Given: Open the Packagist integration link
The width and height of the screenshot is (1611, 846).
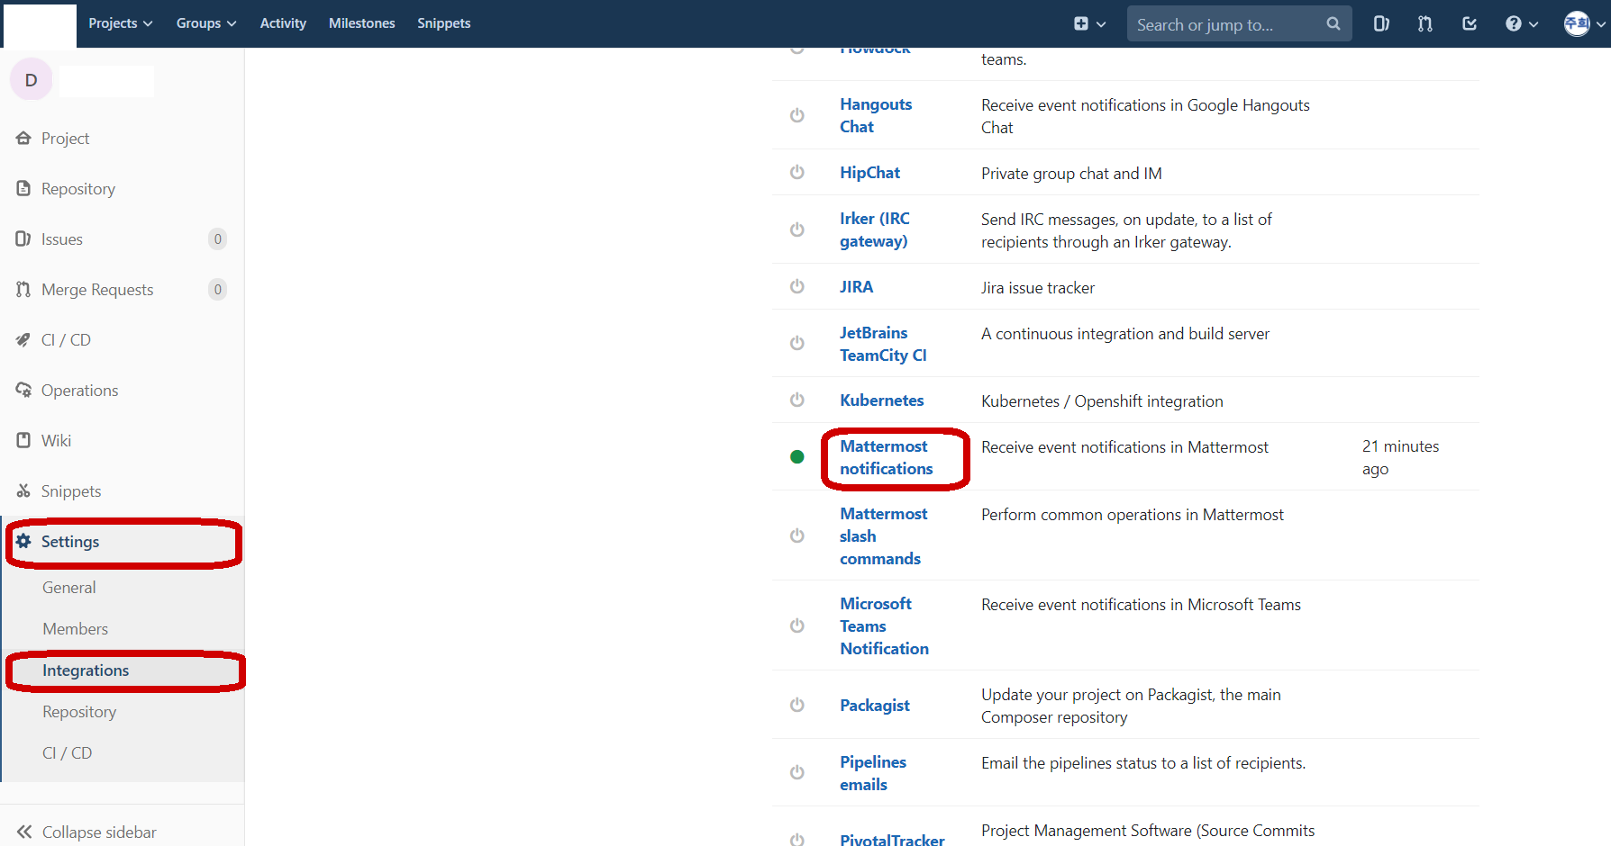Looking at the screenshot, I should [x=874, y=705].
